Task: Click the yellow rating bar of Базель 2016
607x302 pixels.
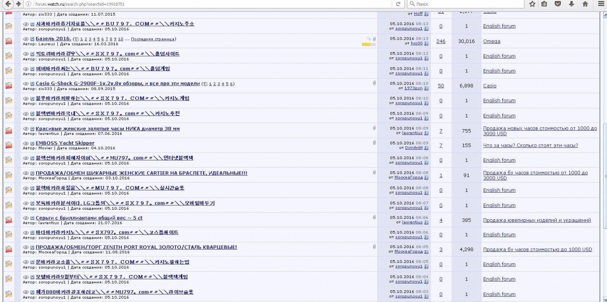Action: [368, 44]
